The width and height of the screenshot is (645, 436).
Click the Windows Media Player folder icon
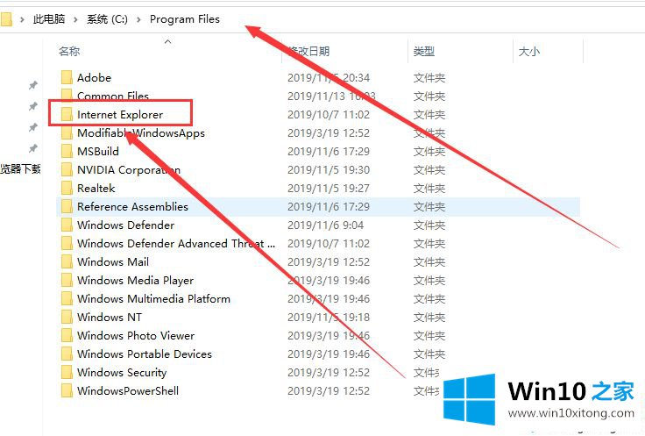pos(67,280)
